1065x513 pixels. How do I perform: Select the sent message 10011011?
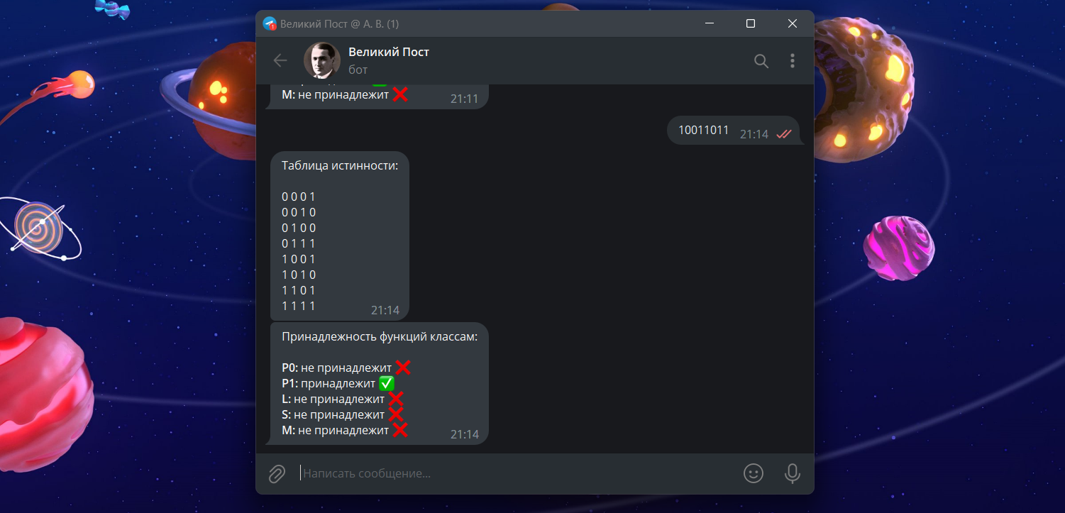(x=734, y=131)
